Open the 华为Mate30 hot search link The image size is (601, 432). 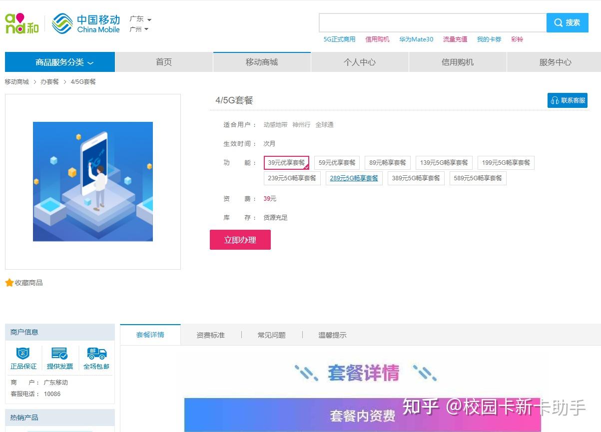[416, 39]
